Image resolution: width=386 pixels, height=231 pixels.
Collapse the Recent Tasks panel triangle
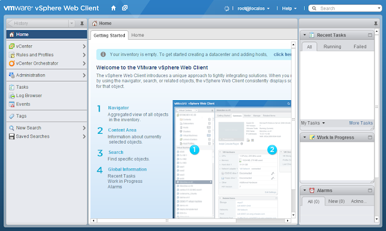305,35
